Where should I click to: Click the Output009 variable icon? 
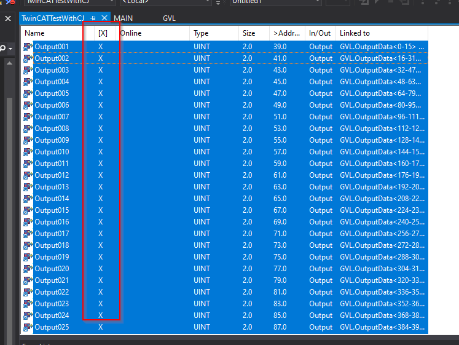tap(28, 140)
